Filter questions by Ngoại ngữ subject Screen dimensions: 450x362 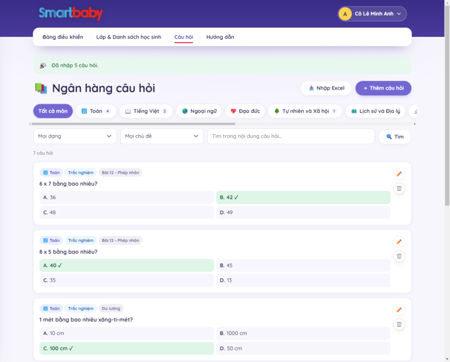[x=199, y=111]
